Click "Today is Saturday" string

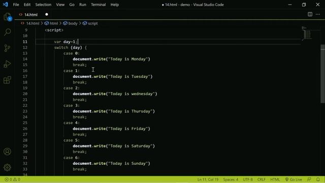130,146
